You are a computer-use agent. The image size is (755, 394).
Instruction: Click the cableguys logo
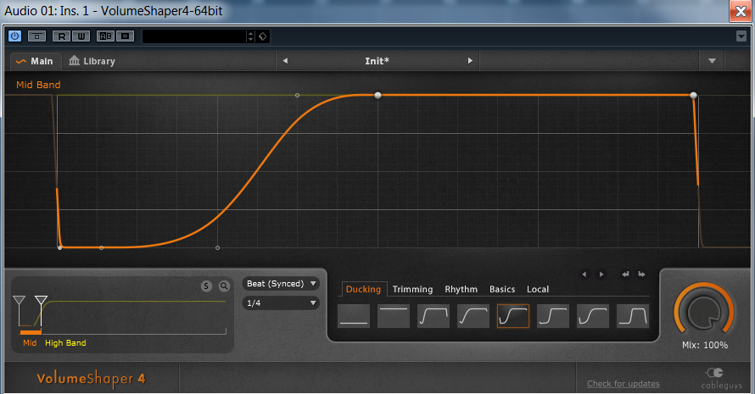coord(721,378)
